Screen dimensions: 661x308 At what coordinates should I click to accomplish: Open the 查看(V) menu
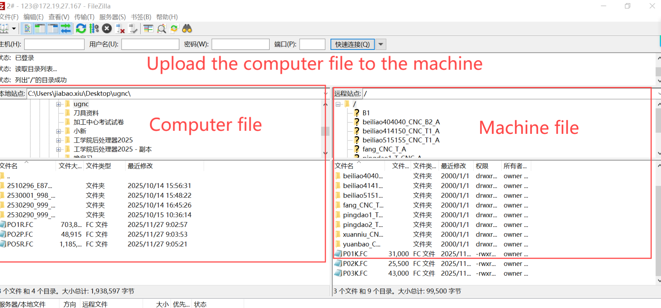coord(59,17)
